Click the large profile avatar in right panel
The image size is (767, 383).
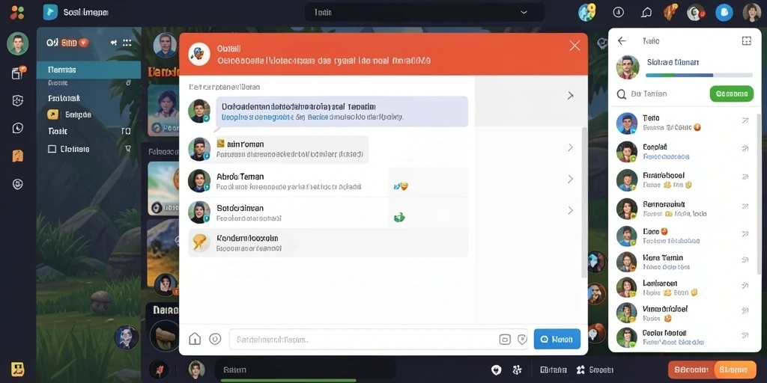(x=628, y=67)
